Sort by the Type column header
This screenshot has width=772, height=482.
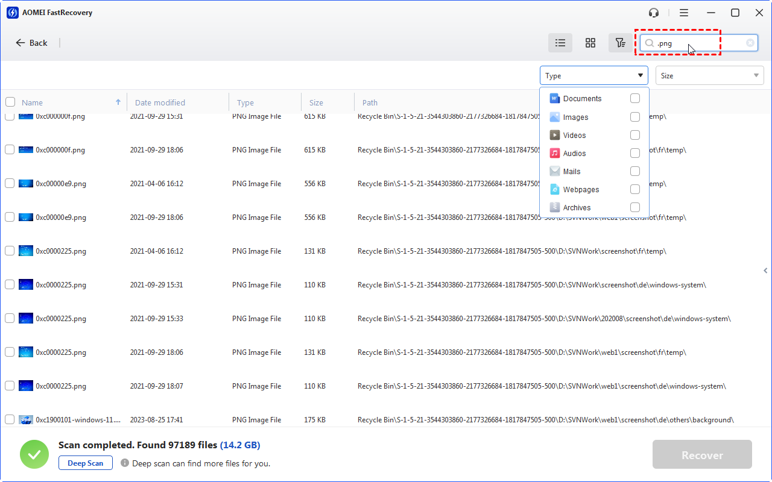coord(245,102)
